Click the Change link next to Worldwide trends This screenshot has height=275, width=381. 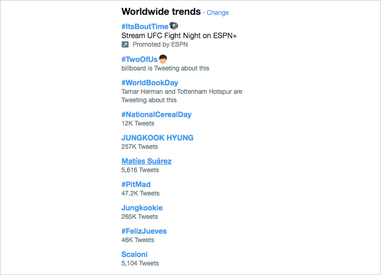217,13
